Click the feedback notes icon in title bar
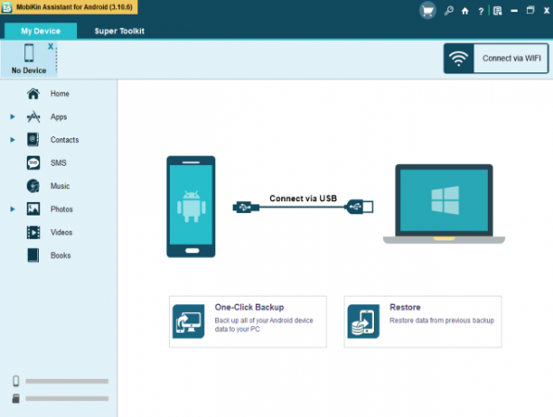Screen dimensions: 553x417 497,11
